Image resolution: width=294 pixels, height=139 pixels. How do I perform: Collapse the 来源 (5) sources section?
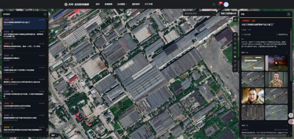pyautogui.click(x=287, y=125)
